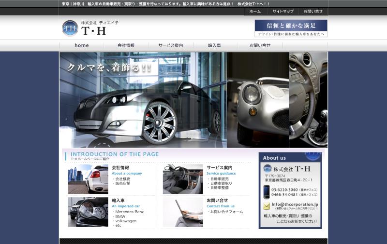Click the An imported car subtitle

(126, 206)
